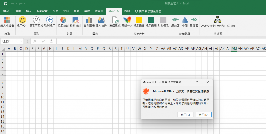Click the ? help button in security dialog

tap(197, 82)
